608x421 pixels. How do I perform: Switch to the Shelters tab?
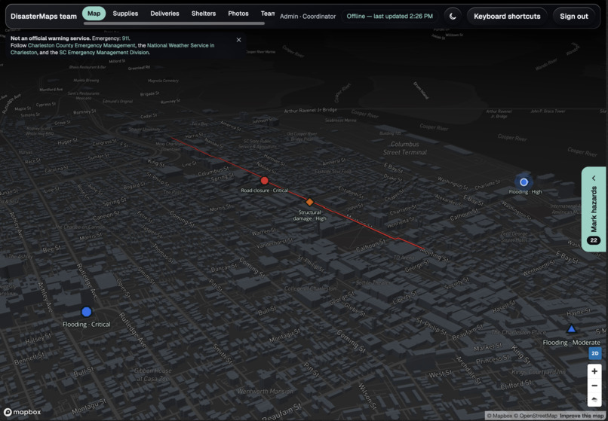point(204,14)
